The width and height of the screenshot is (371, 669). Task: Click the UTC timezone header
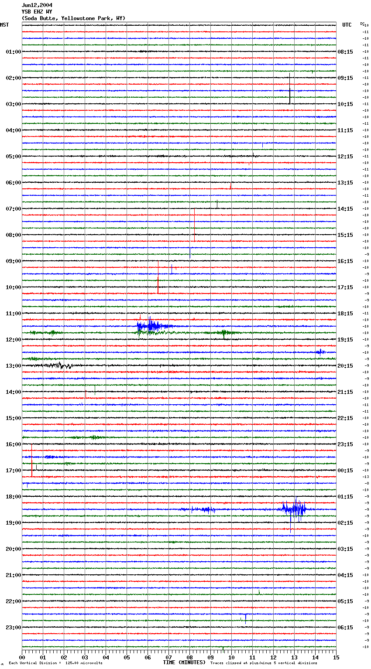(x=347, y=25)
